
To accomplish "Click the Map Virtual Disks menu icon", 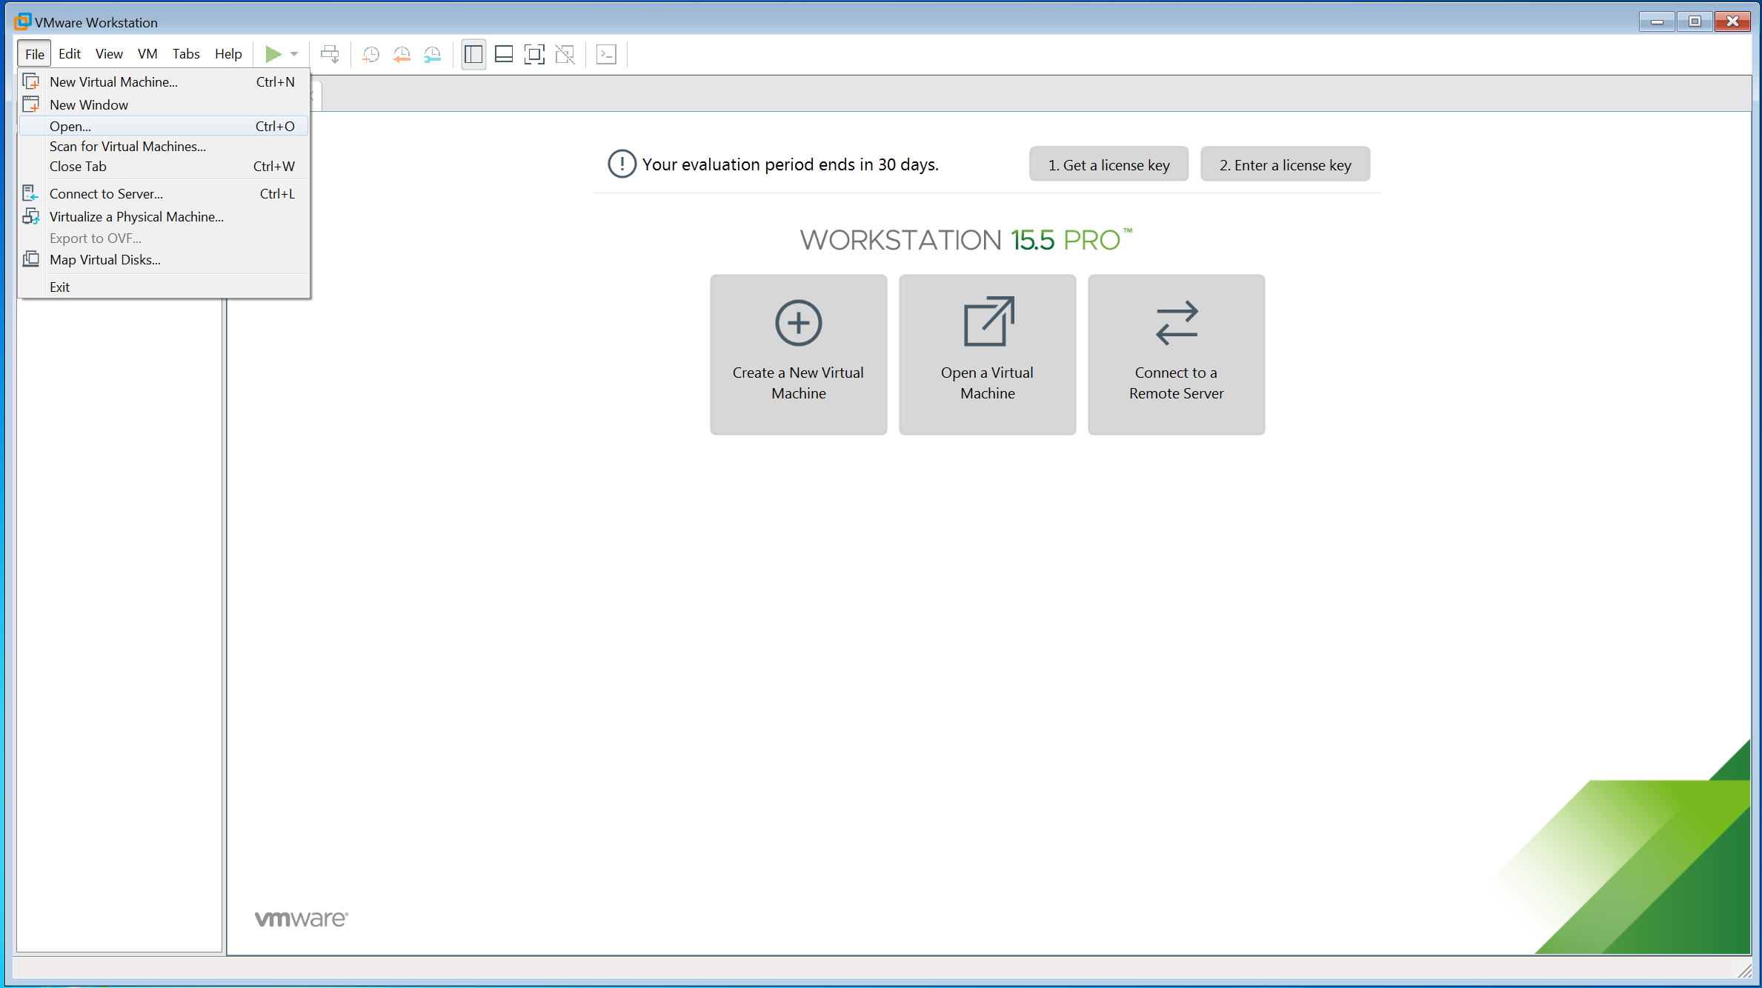I will point(31,259).
